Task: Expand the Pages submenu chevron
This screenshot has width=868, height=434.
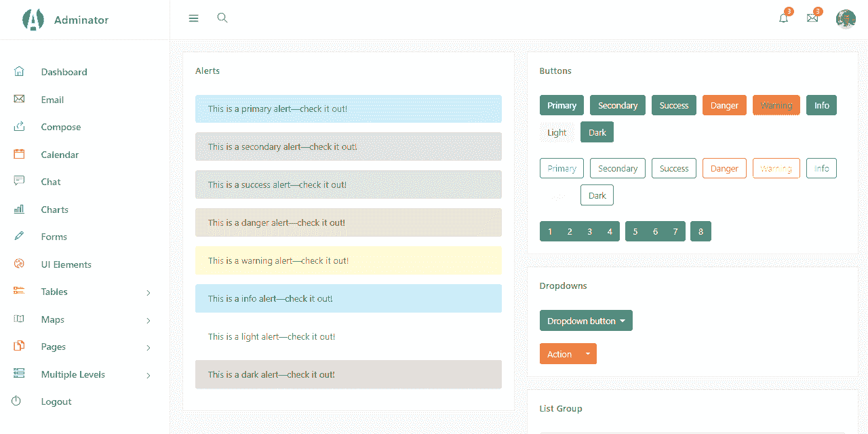Action: click(x=149, y=347)
